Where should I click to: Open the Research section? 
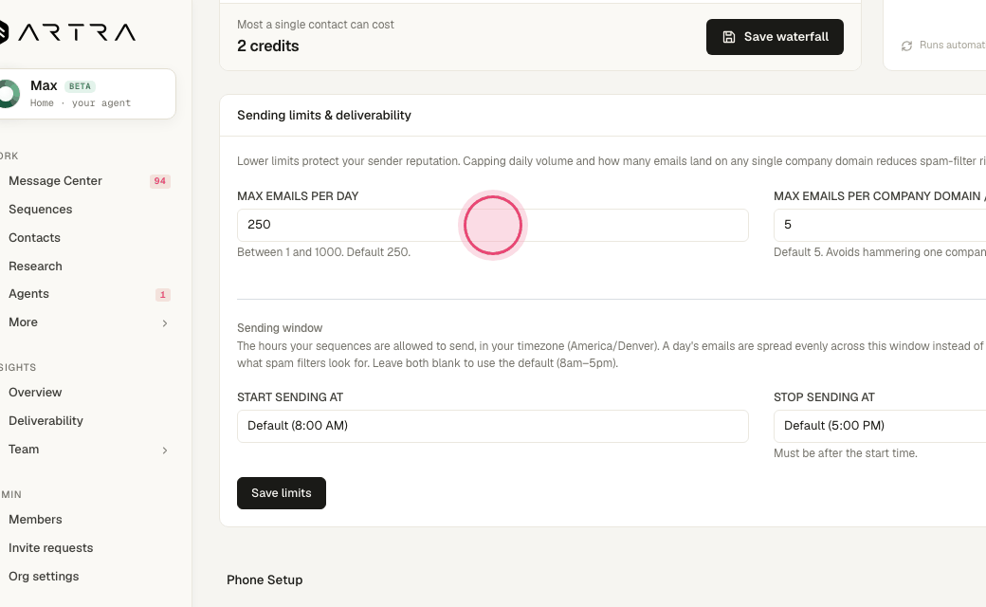pyautogui.click(x=35, y=267)
